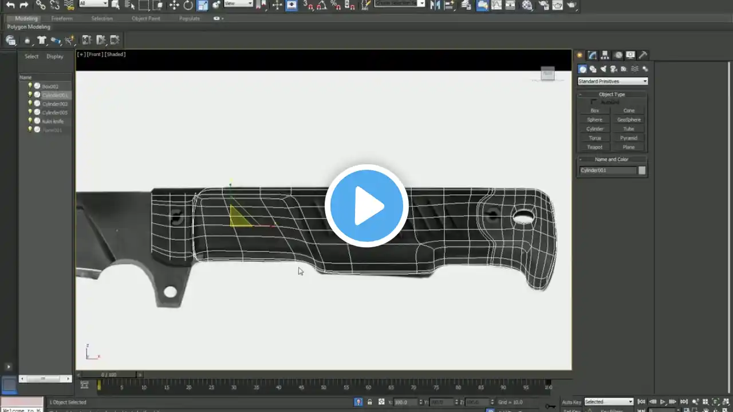Screen dimensions: 733x412
Task: Enable the AutoGrid checkbox
Action: click(593, 102)
